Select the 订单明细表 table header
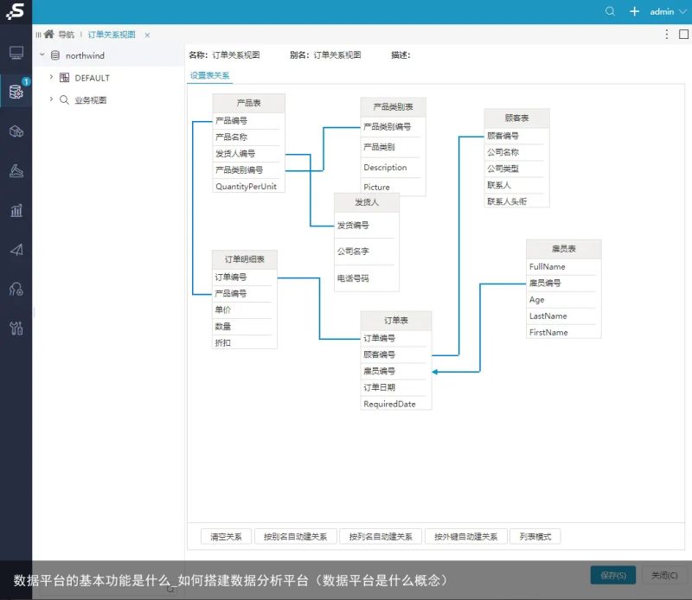 pyautogui.click(x=245, y=259)
